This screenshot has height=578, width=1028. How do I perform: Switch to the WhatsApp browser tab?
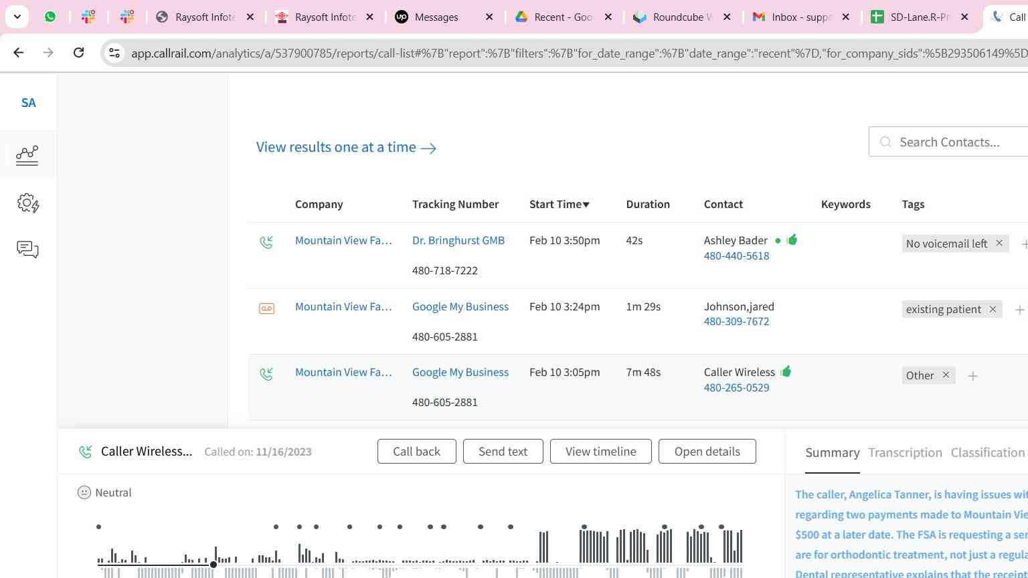[x=50, y=17]
